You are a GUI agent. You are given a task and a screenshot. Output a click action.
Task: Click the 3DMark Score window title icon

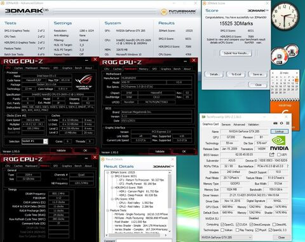pyautogui.click(x=205, y=3)
